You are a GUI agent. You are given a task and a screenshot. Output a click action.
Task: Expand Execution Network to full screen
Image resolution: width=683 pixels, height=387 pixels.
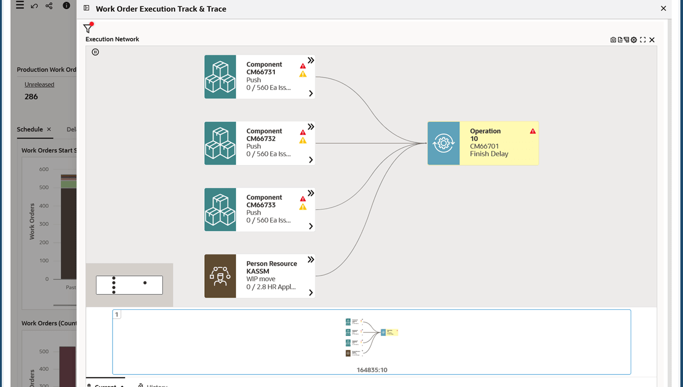coord(643,40)
